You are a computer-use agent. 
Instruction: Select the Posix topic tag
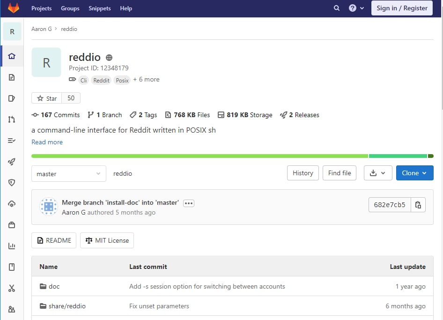(122, 80)
